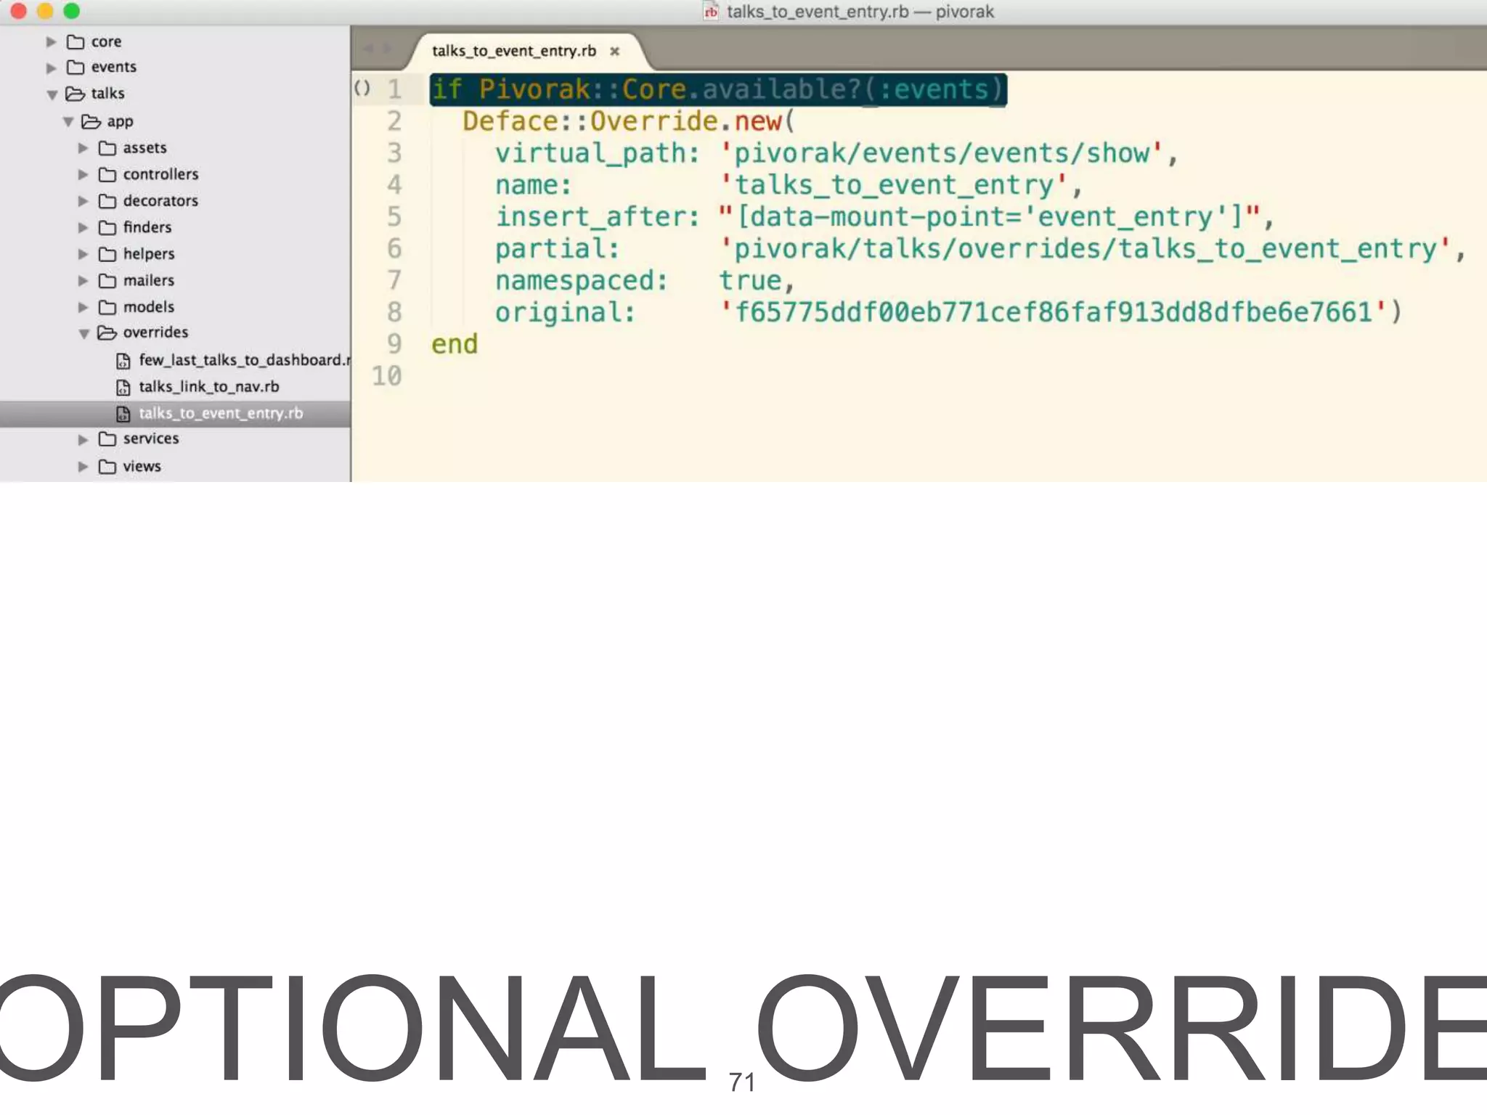Click the open talks folder icon
The image size is (1487, 1115).
click(76, 94)
